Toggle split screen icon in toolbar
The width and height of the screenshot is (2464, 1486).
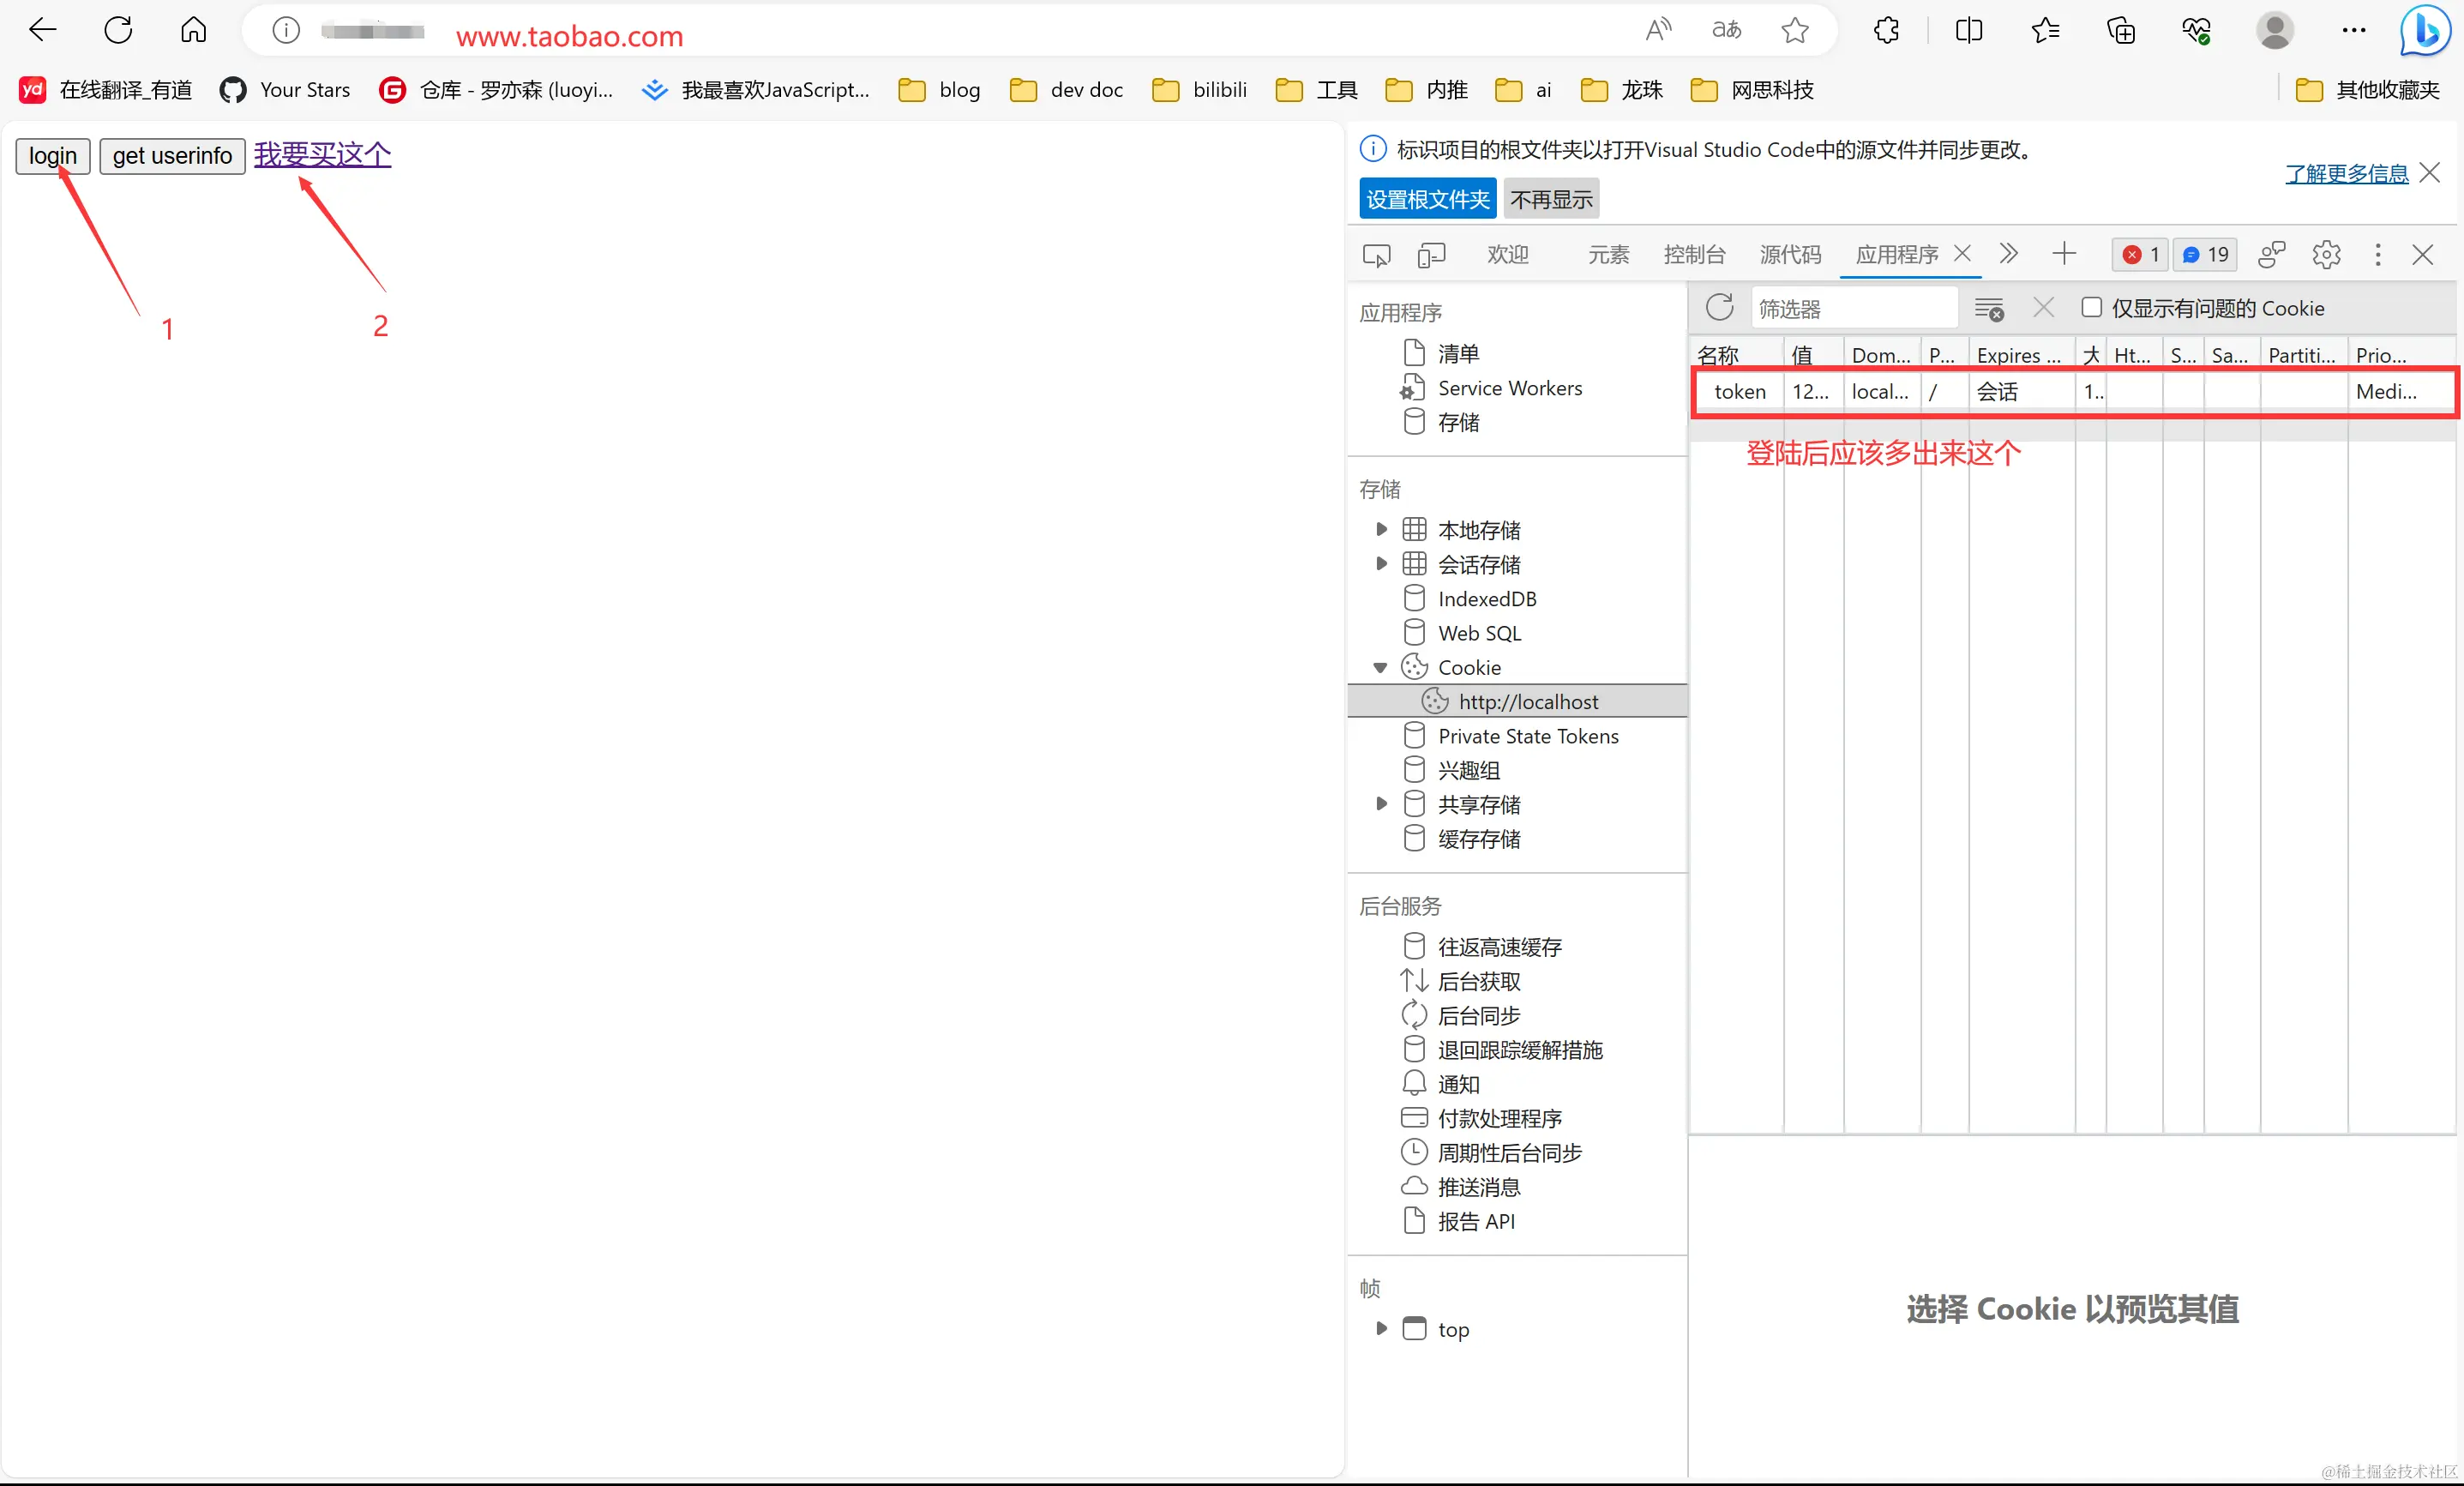[x=1968, y=31]
